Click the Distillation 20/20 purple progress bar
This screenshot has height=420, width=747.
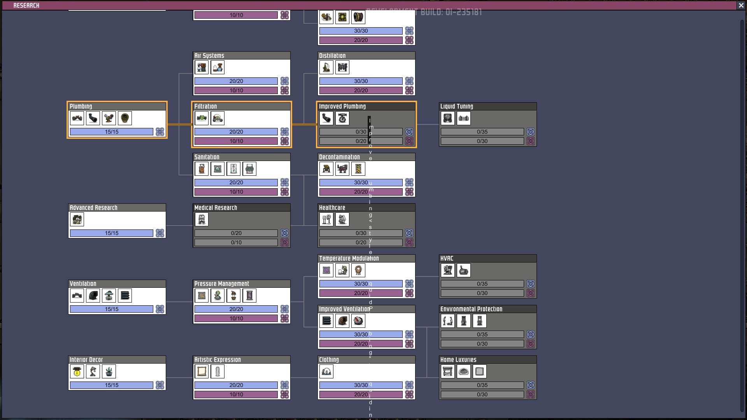point(361,90)
